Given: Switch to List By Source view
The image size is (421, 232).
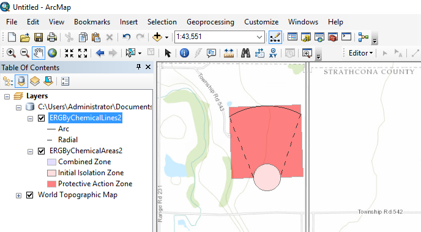Looking at the screenshot, I should [x=21, y=81].
